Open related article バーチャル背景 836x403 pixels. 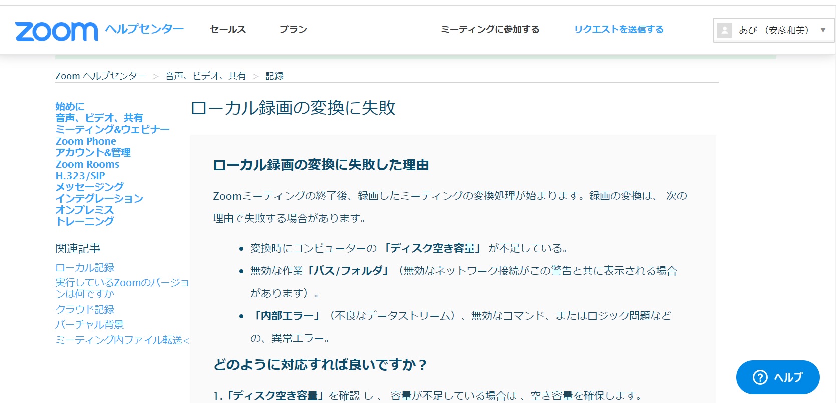(89, 325)
